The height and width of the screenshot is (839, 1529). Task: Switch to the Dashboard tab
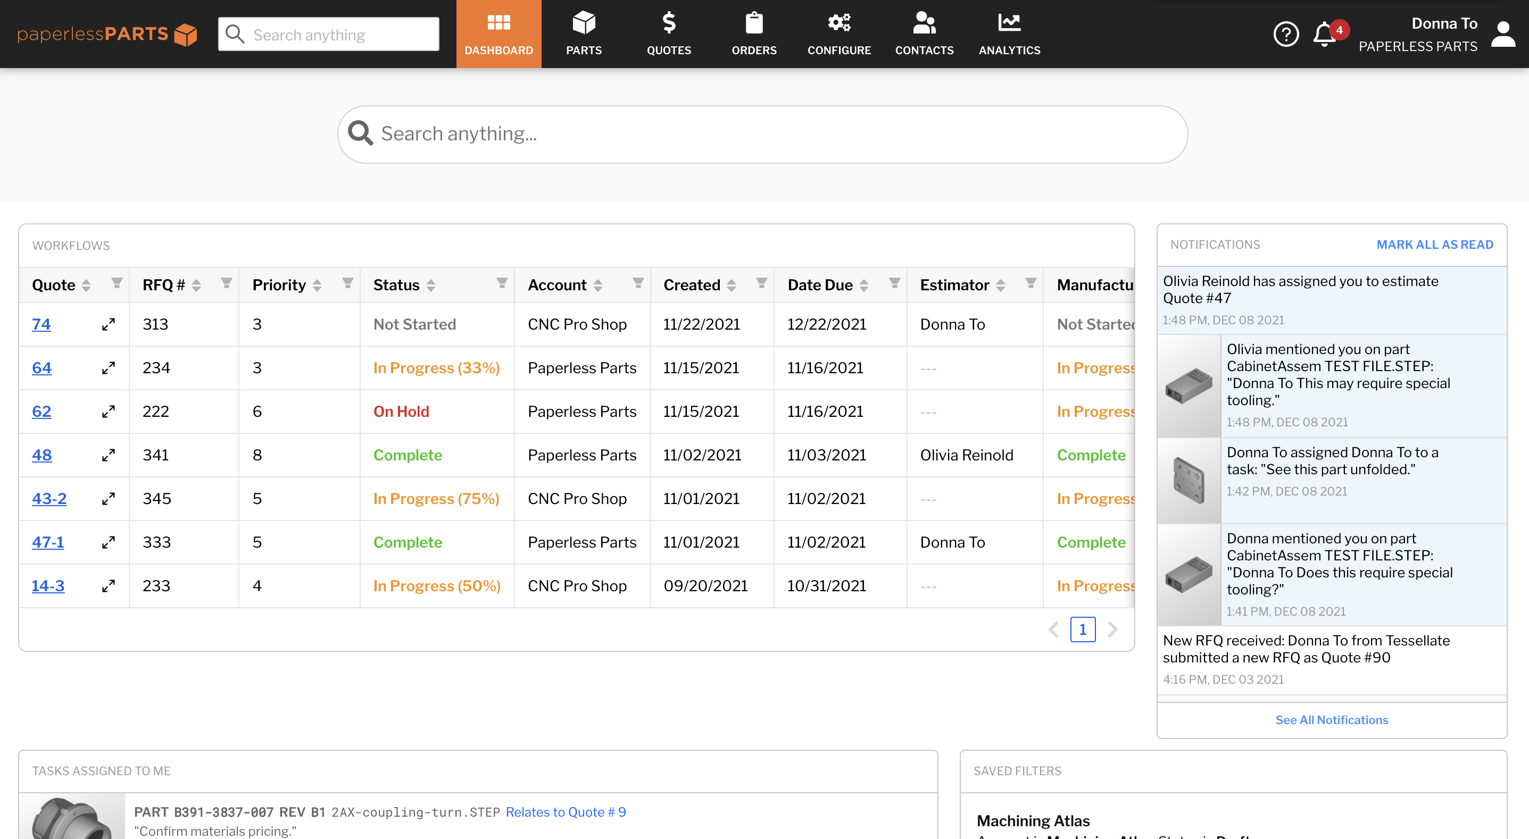coord(498,34)
